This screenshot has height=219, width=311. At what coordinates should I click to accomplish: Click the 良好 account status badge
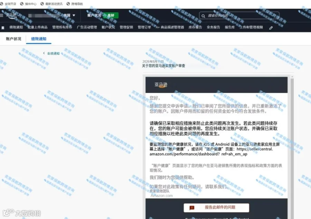(111, 15)
